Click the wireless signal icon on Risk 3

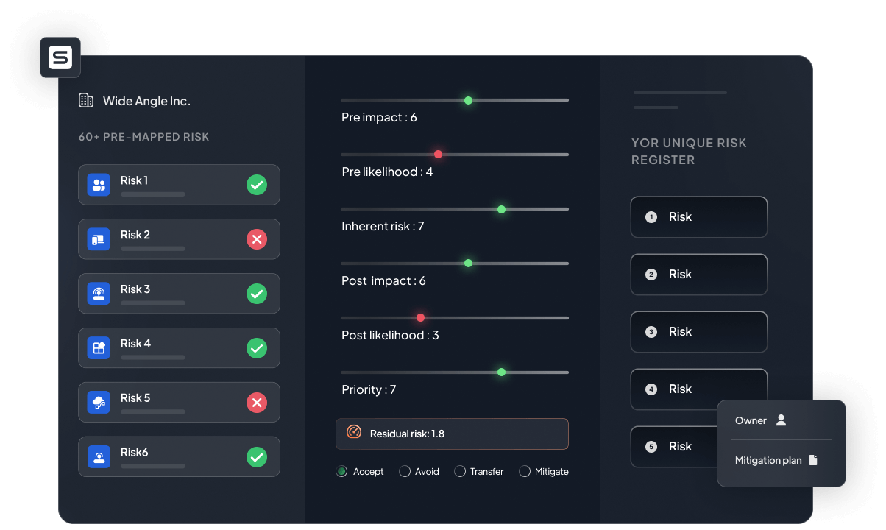99,294
